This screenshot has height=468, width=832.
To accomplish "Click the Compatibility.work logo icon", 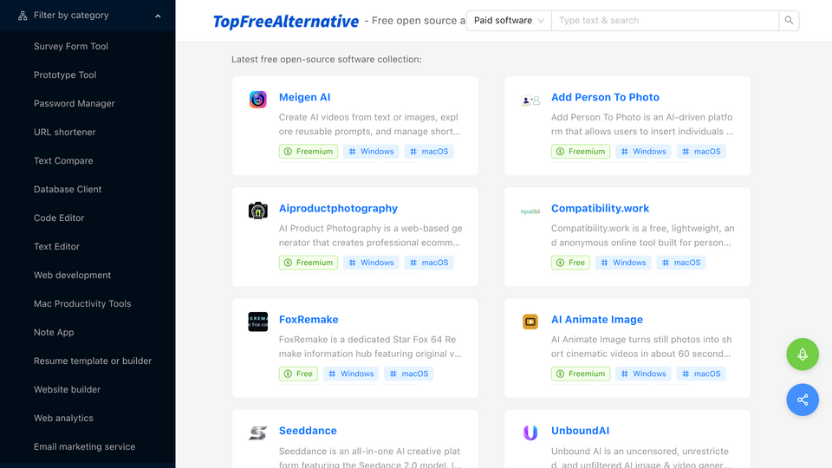I will click(x=530, y=211).
